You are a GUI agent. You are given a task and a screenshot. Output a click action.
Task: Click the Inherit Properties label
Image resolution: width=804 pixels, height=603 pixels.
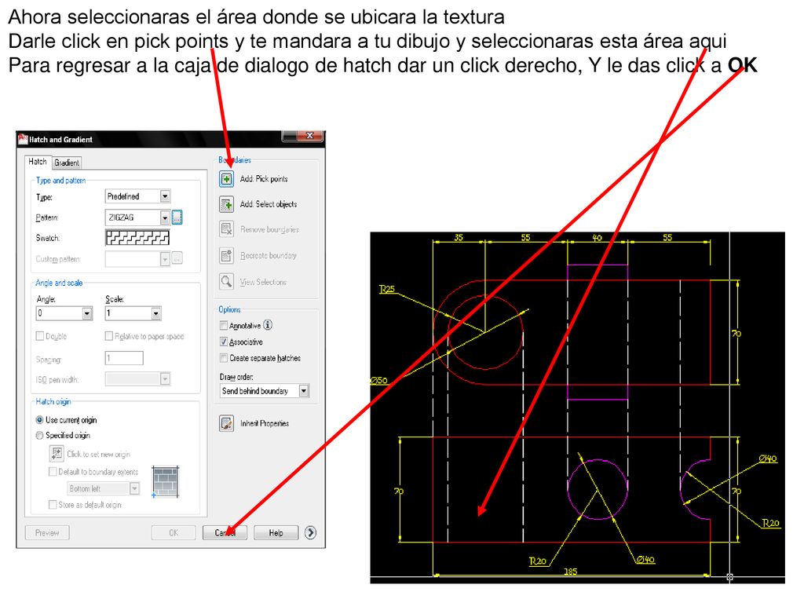265,423
